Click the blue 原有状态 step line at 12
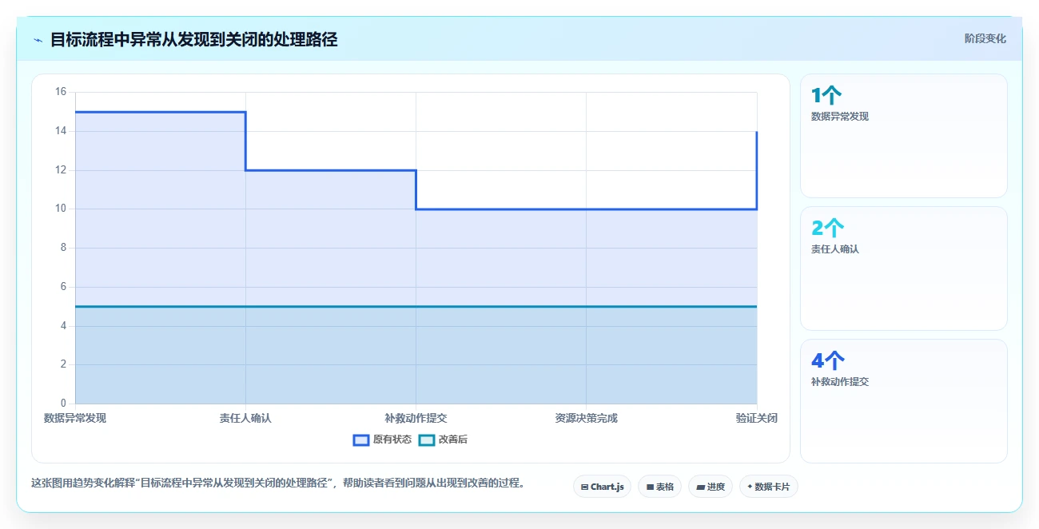The height and width of the screenshot is (529, 1039). [x=331, y=170]
